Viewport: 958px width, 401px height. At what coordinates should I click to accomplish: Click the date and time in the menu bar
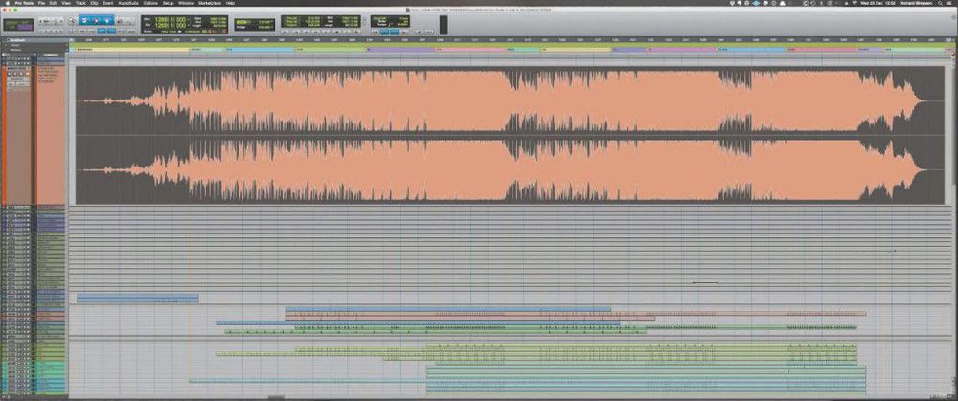(878, 3)
